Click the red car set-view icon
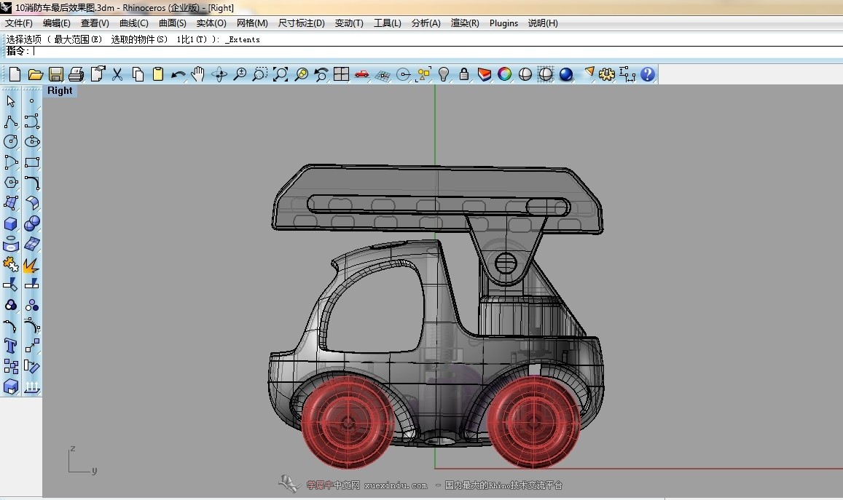 [362, 74]
